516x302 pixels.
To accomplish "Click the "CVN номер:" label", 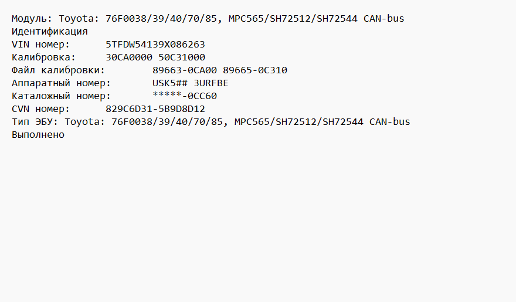I will click(40, 109).
